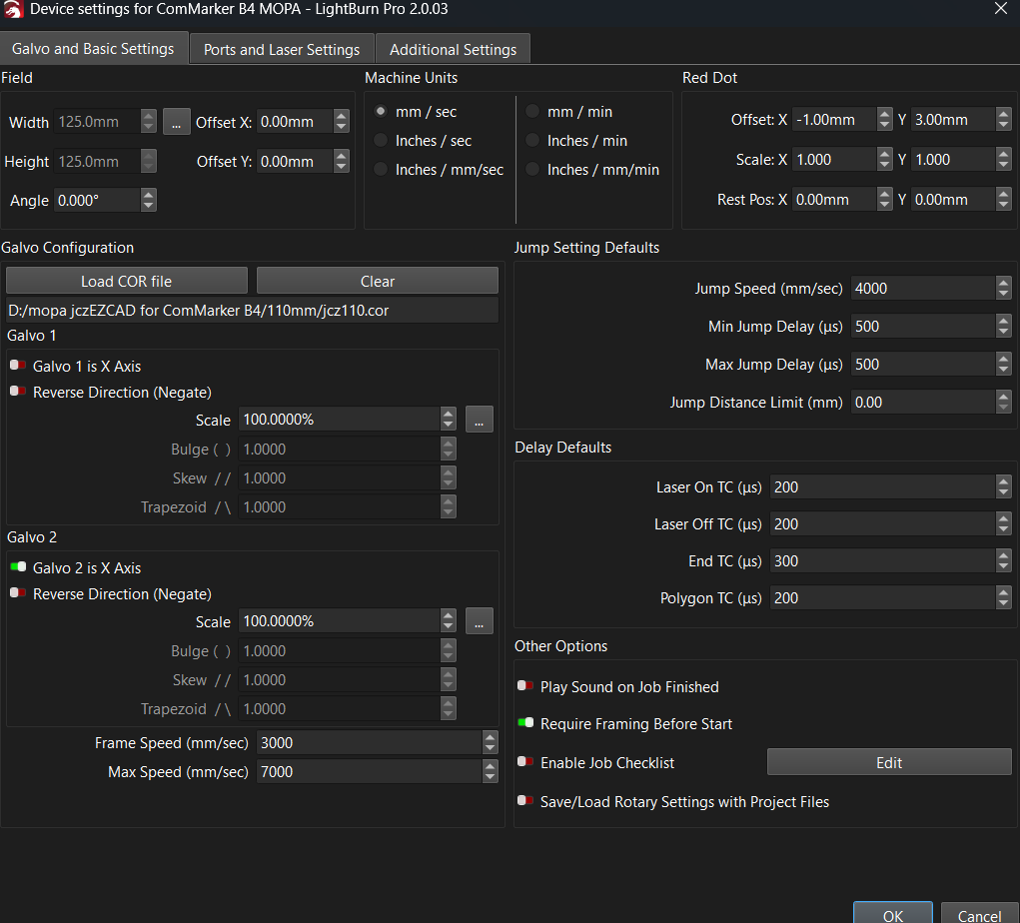Select the "mm / sec" machine units option

380,111
